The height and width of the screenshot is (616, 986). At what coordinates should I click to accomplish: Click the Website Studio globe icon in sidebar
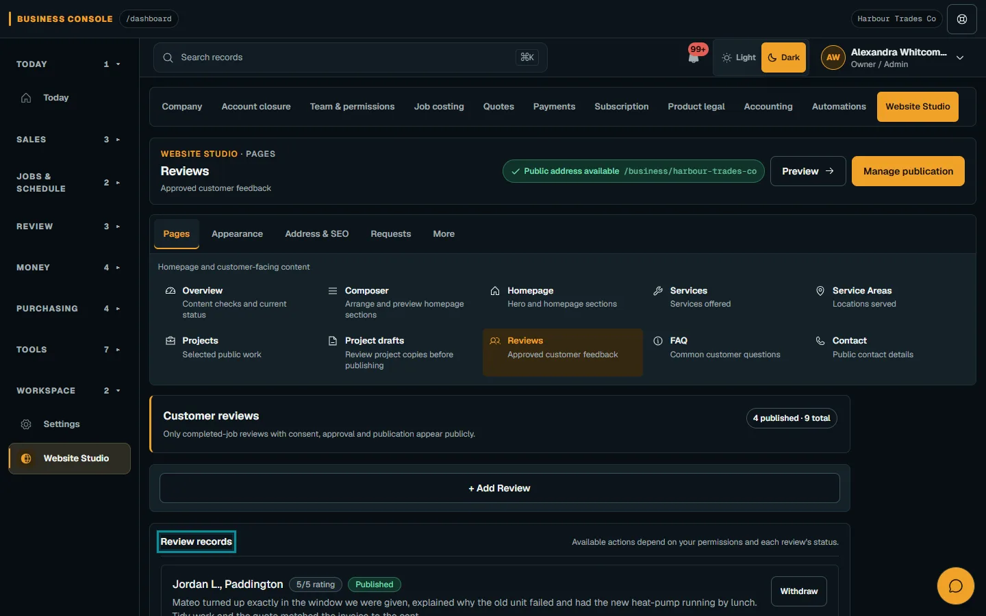tap(26, 459)
